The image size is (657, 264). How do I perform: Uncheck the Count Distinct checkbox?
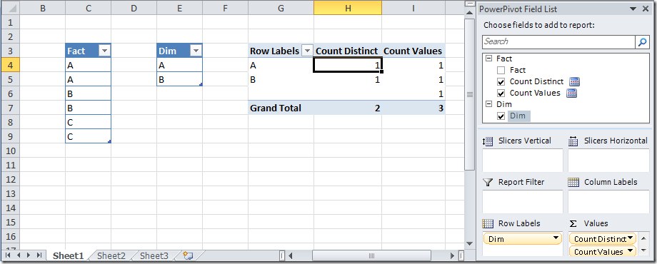[501, 81]
